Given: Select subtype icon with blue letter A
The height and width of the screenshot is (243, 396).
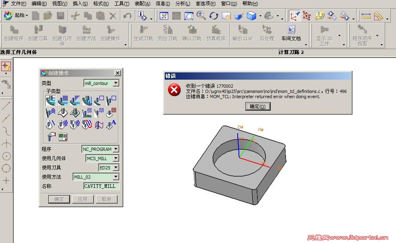Looking at the screenshot, I should point(111,124).
